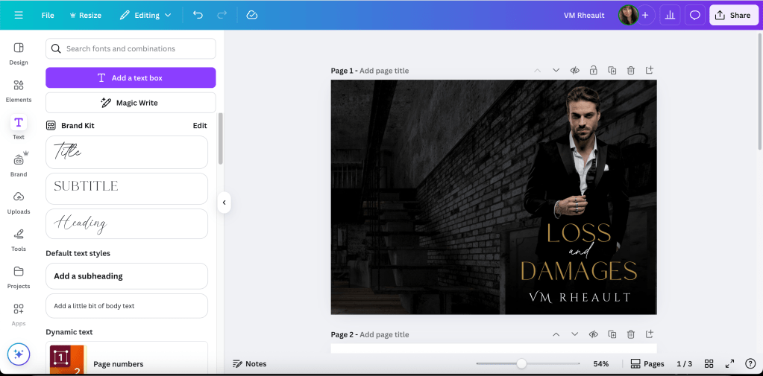Delete Page 1 with trash icon

(630, 71)
